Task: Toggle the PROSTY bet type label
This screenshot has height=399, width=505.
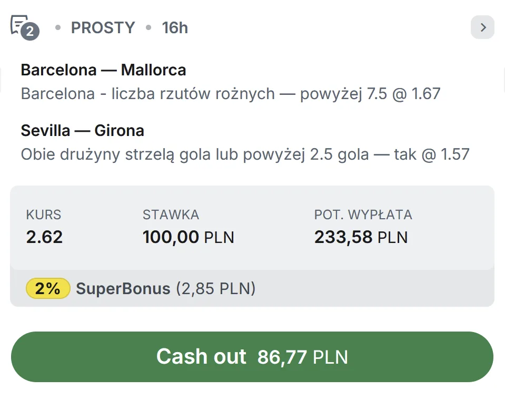Action: pyautogui.click(x=103, y=27)
